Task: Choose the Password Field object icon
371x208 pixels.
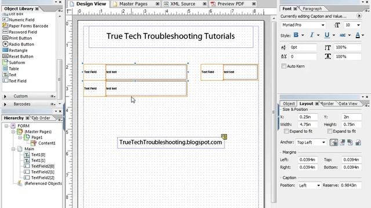Action: [5, 32]
